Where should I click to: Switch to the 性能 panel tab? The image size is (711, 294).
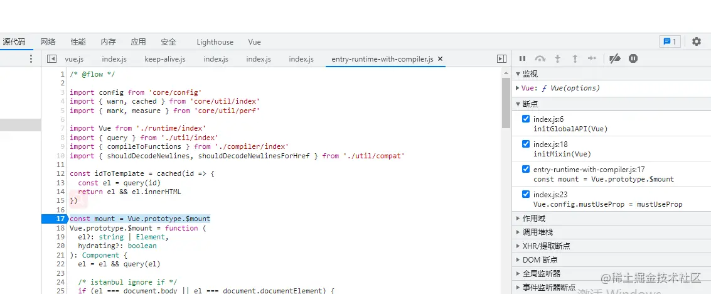[x=78, y=41]
